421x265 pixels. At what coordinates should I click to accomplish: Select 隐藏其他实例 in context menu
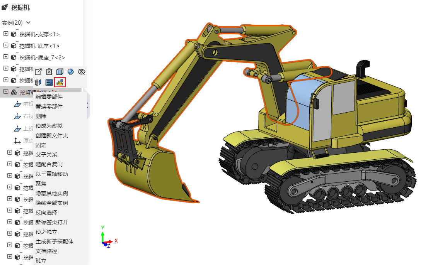click(x=52, y=193)
